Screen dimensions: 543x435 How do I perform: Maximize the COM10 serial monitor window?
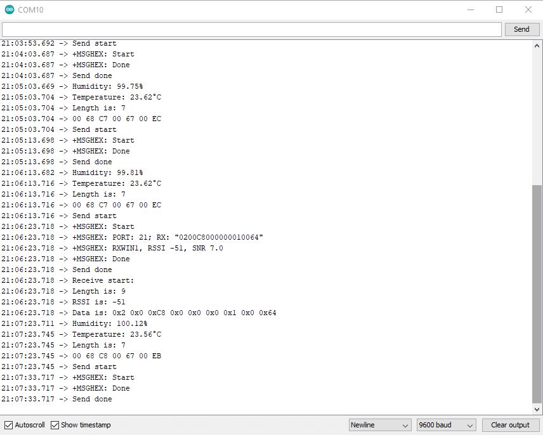pyautogui.click(x=499, y=10)
